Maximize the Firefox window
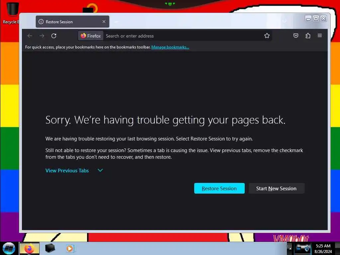The image size is (340, 255). (316, 19)
